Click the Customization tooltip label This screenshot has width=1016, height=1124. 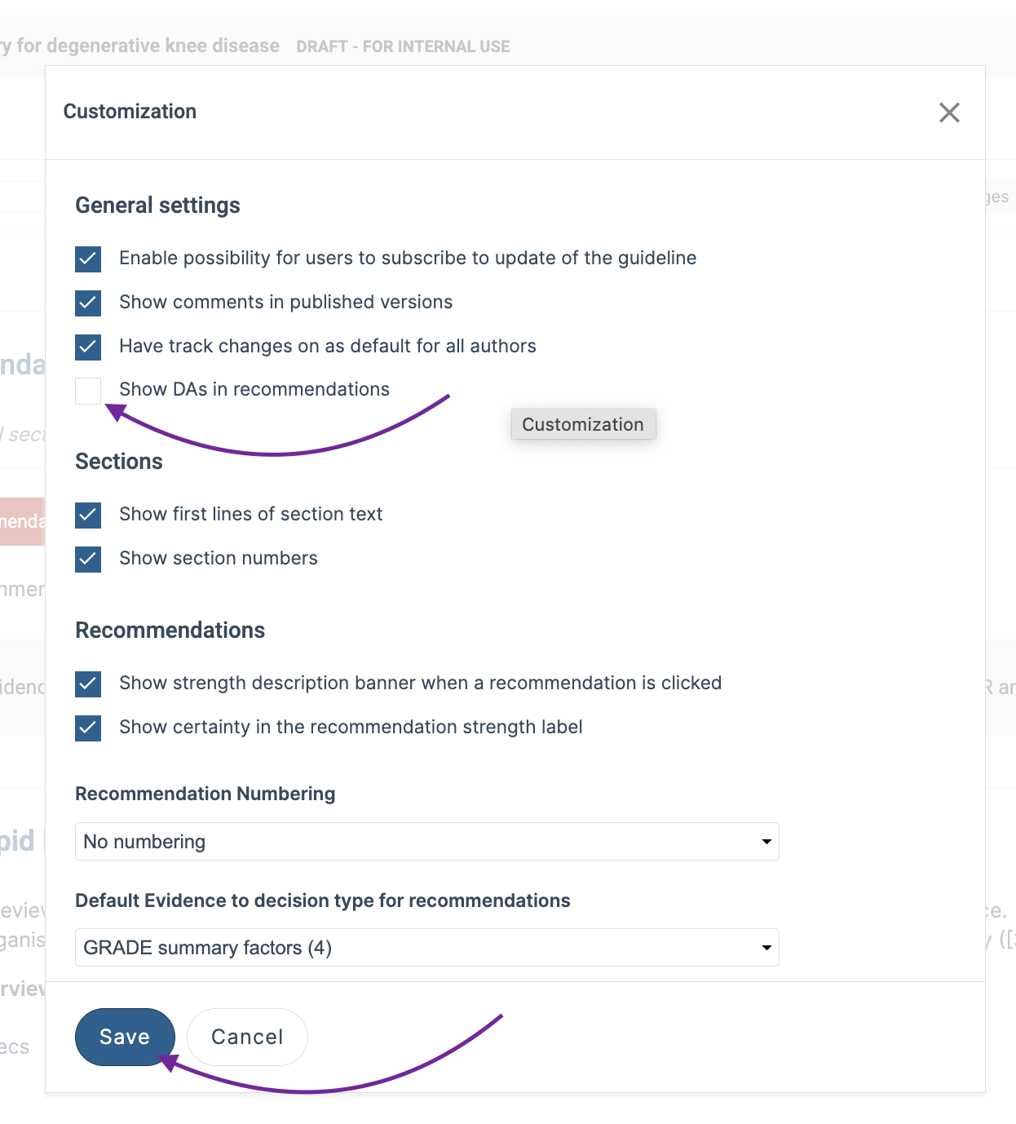(583, 424)
